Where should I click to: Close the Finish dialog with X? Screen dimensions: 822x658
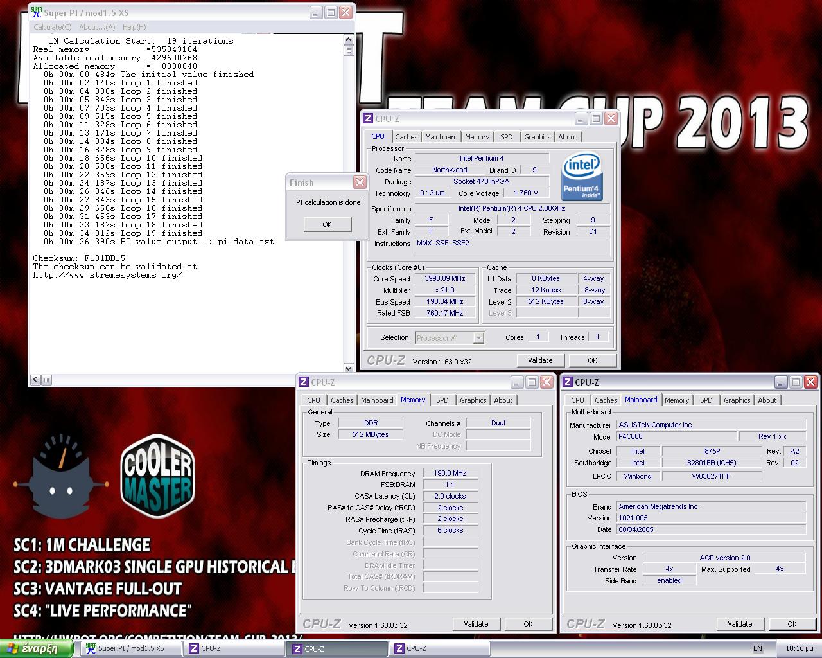[x=360, y=182]
